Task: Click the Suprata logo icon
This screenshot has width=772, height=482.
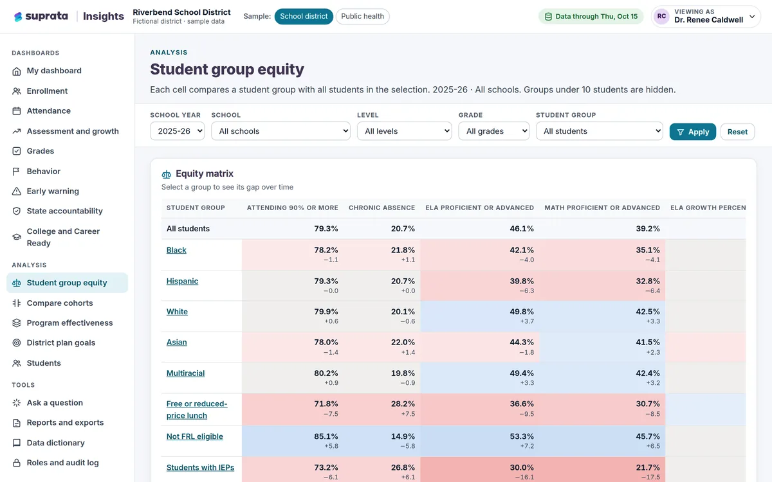Action: click(18, 17)
